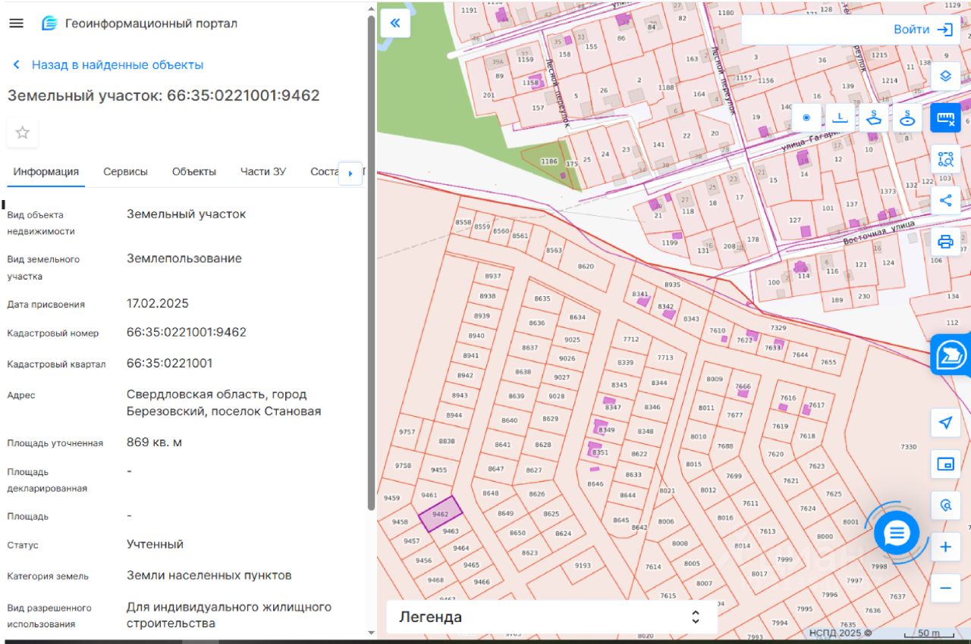Screen dimensions: 971x644
Task: Click the green parcel 1186 on map
Action: point(548,161)
